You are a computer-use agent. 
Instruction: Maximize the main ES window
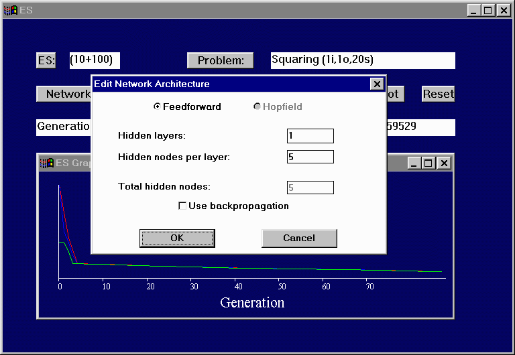[x=488, y=10]
